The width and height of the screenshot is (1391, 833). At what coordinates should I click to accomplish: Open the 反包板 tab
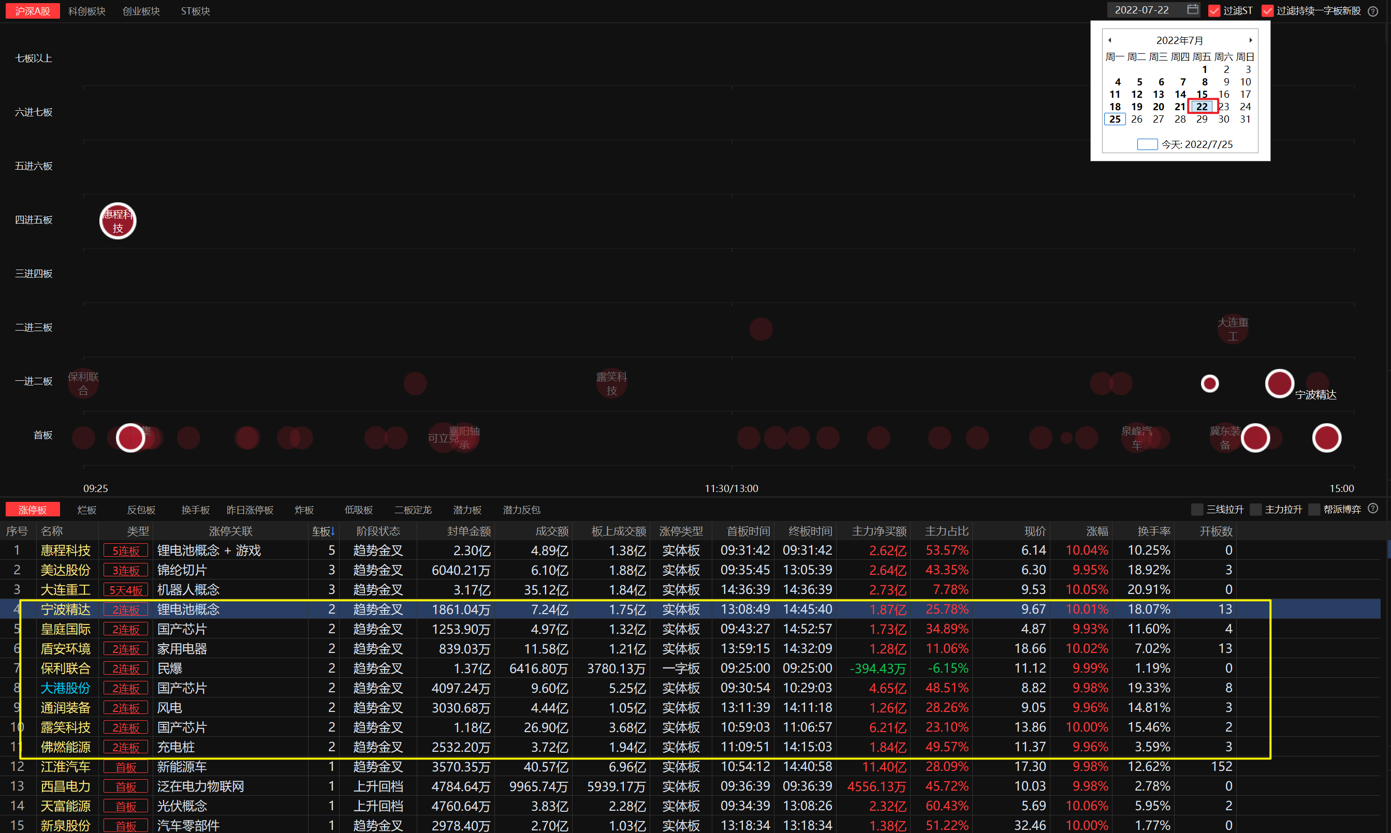[x=141, y=510]
